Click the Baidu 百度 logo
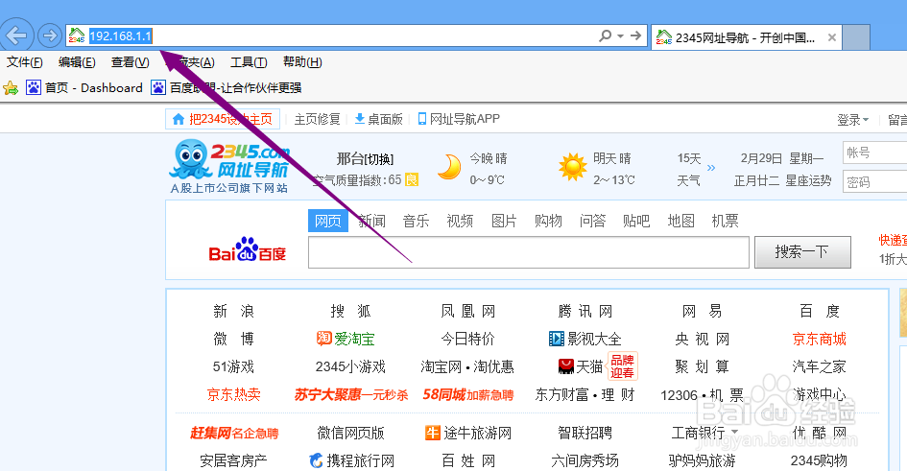This screenshot has height=471, width=907. coord(247,250)
